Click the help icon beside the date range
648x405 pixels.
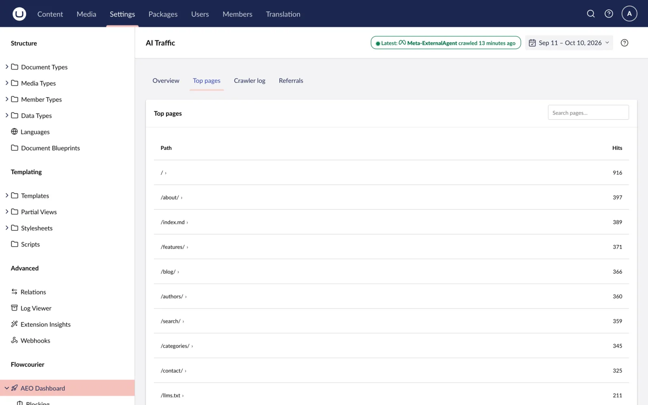[625, 43]
